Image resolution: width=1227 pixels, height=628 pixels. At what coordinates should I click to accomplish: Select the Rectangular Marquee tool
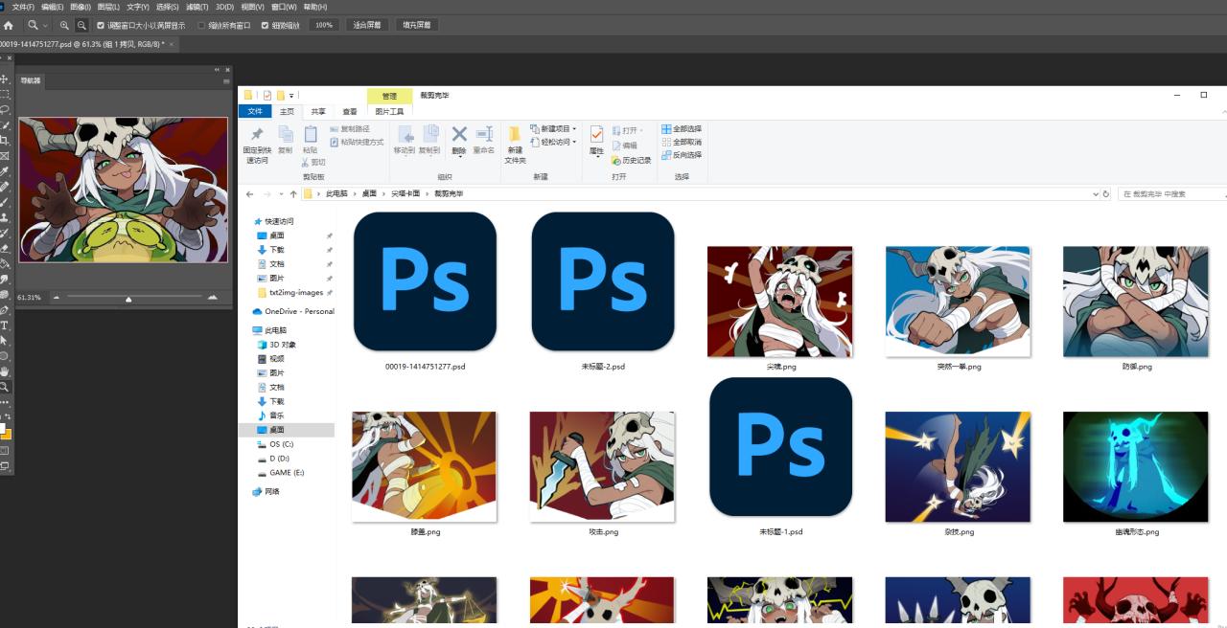click(x=5, y=95)
